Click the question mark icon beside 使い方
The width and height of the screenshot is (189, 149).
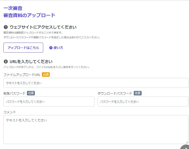[51, 48]
